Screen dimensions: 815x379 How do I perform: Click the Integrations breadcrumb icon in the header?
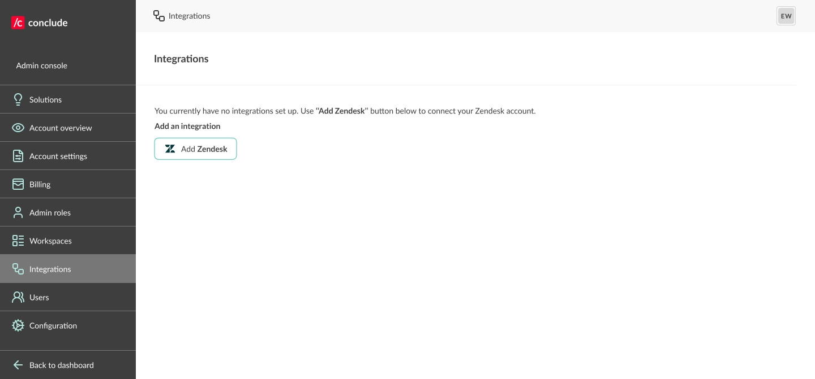(x=159, y=16)
